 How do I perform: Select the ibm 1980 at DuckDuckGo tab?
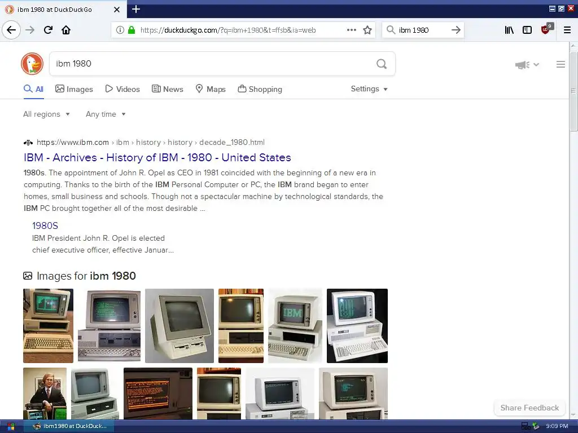pyautogui.click(x=63, y=10)
